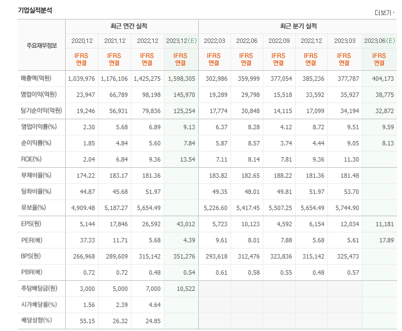This screenshot has width=402, height=331.
Task: Click the 최근 분기 실적 header
Action: (298, 26)
